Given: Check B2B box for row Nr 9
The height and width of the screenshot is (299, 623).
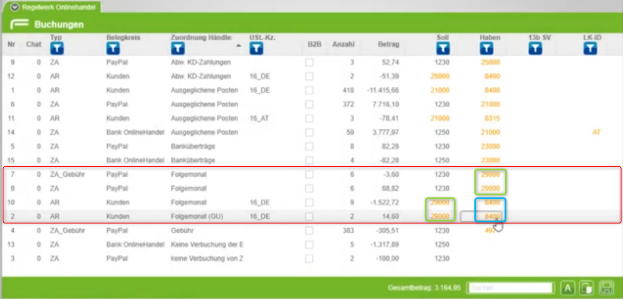Looking at the screenshot, I should point(309,62).
